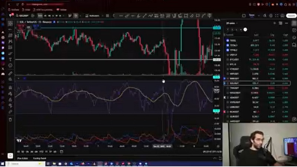
Task: Select the crosshair cursor tool
Action: pos(10,23)
